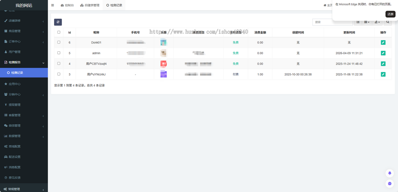Check the row checkbox for Donk01
This screenshot has width=398, height=192.
point(59,42)
